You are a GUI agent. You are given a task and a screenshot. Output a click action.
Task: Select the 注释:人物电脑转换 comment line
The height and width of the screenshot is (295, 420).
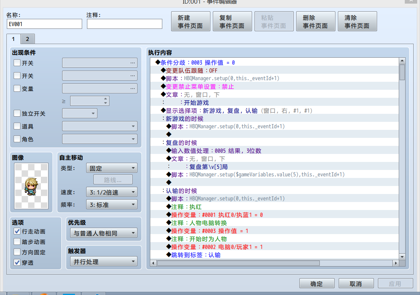tap(275, 223)
